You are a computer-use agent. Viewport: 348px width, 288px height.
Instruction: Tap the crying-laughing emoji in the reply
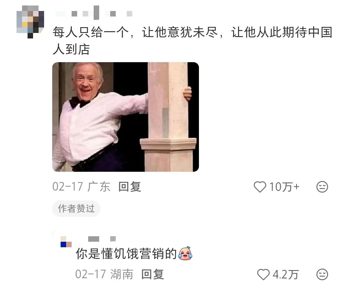[185, 253]
